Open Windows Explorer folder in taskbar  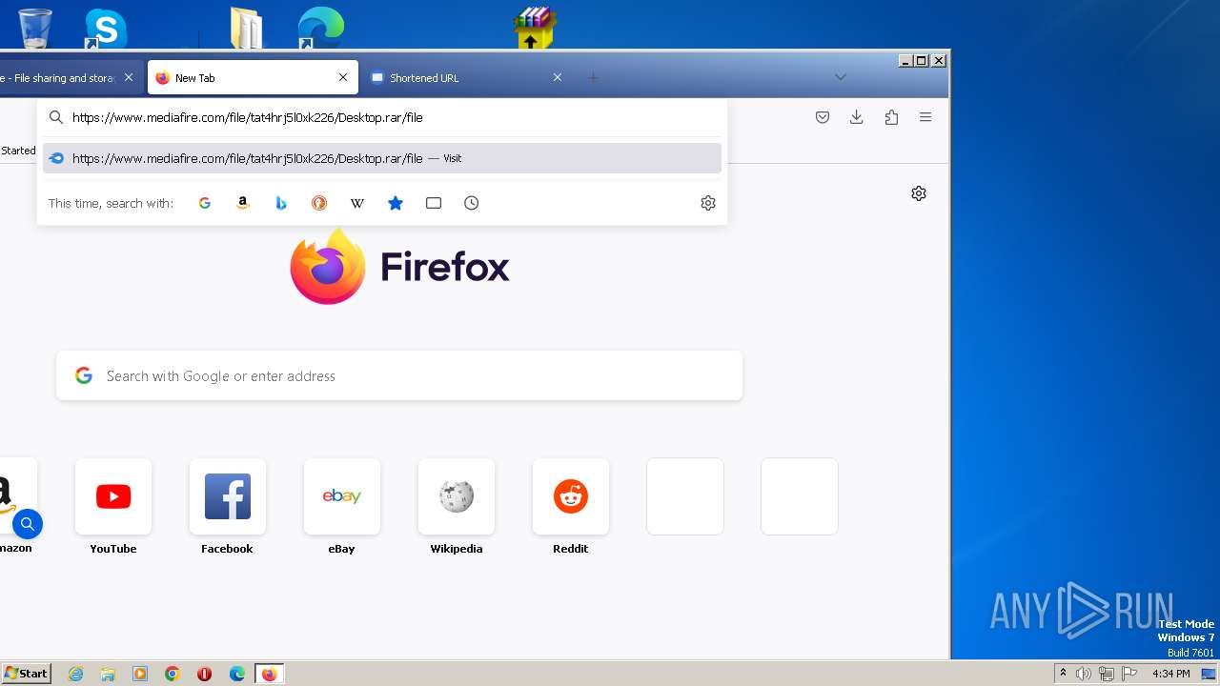point(108,674)
